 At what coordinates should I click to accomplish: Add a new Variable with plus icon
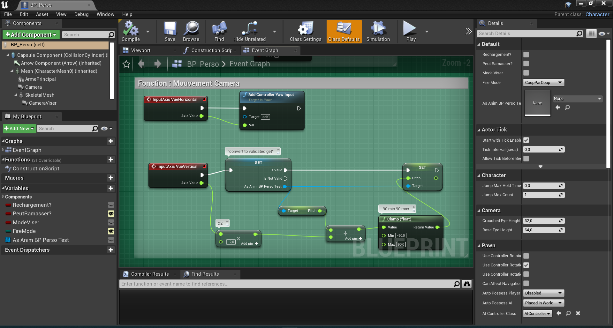111,188
